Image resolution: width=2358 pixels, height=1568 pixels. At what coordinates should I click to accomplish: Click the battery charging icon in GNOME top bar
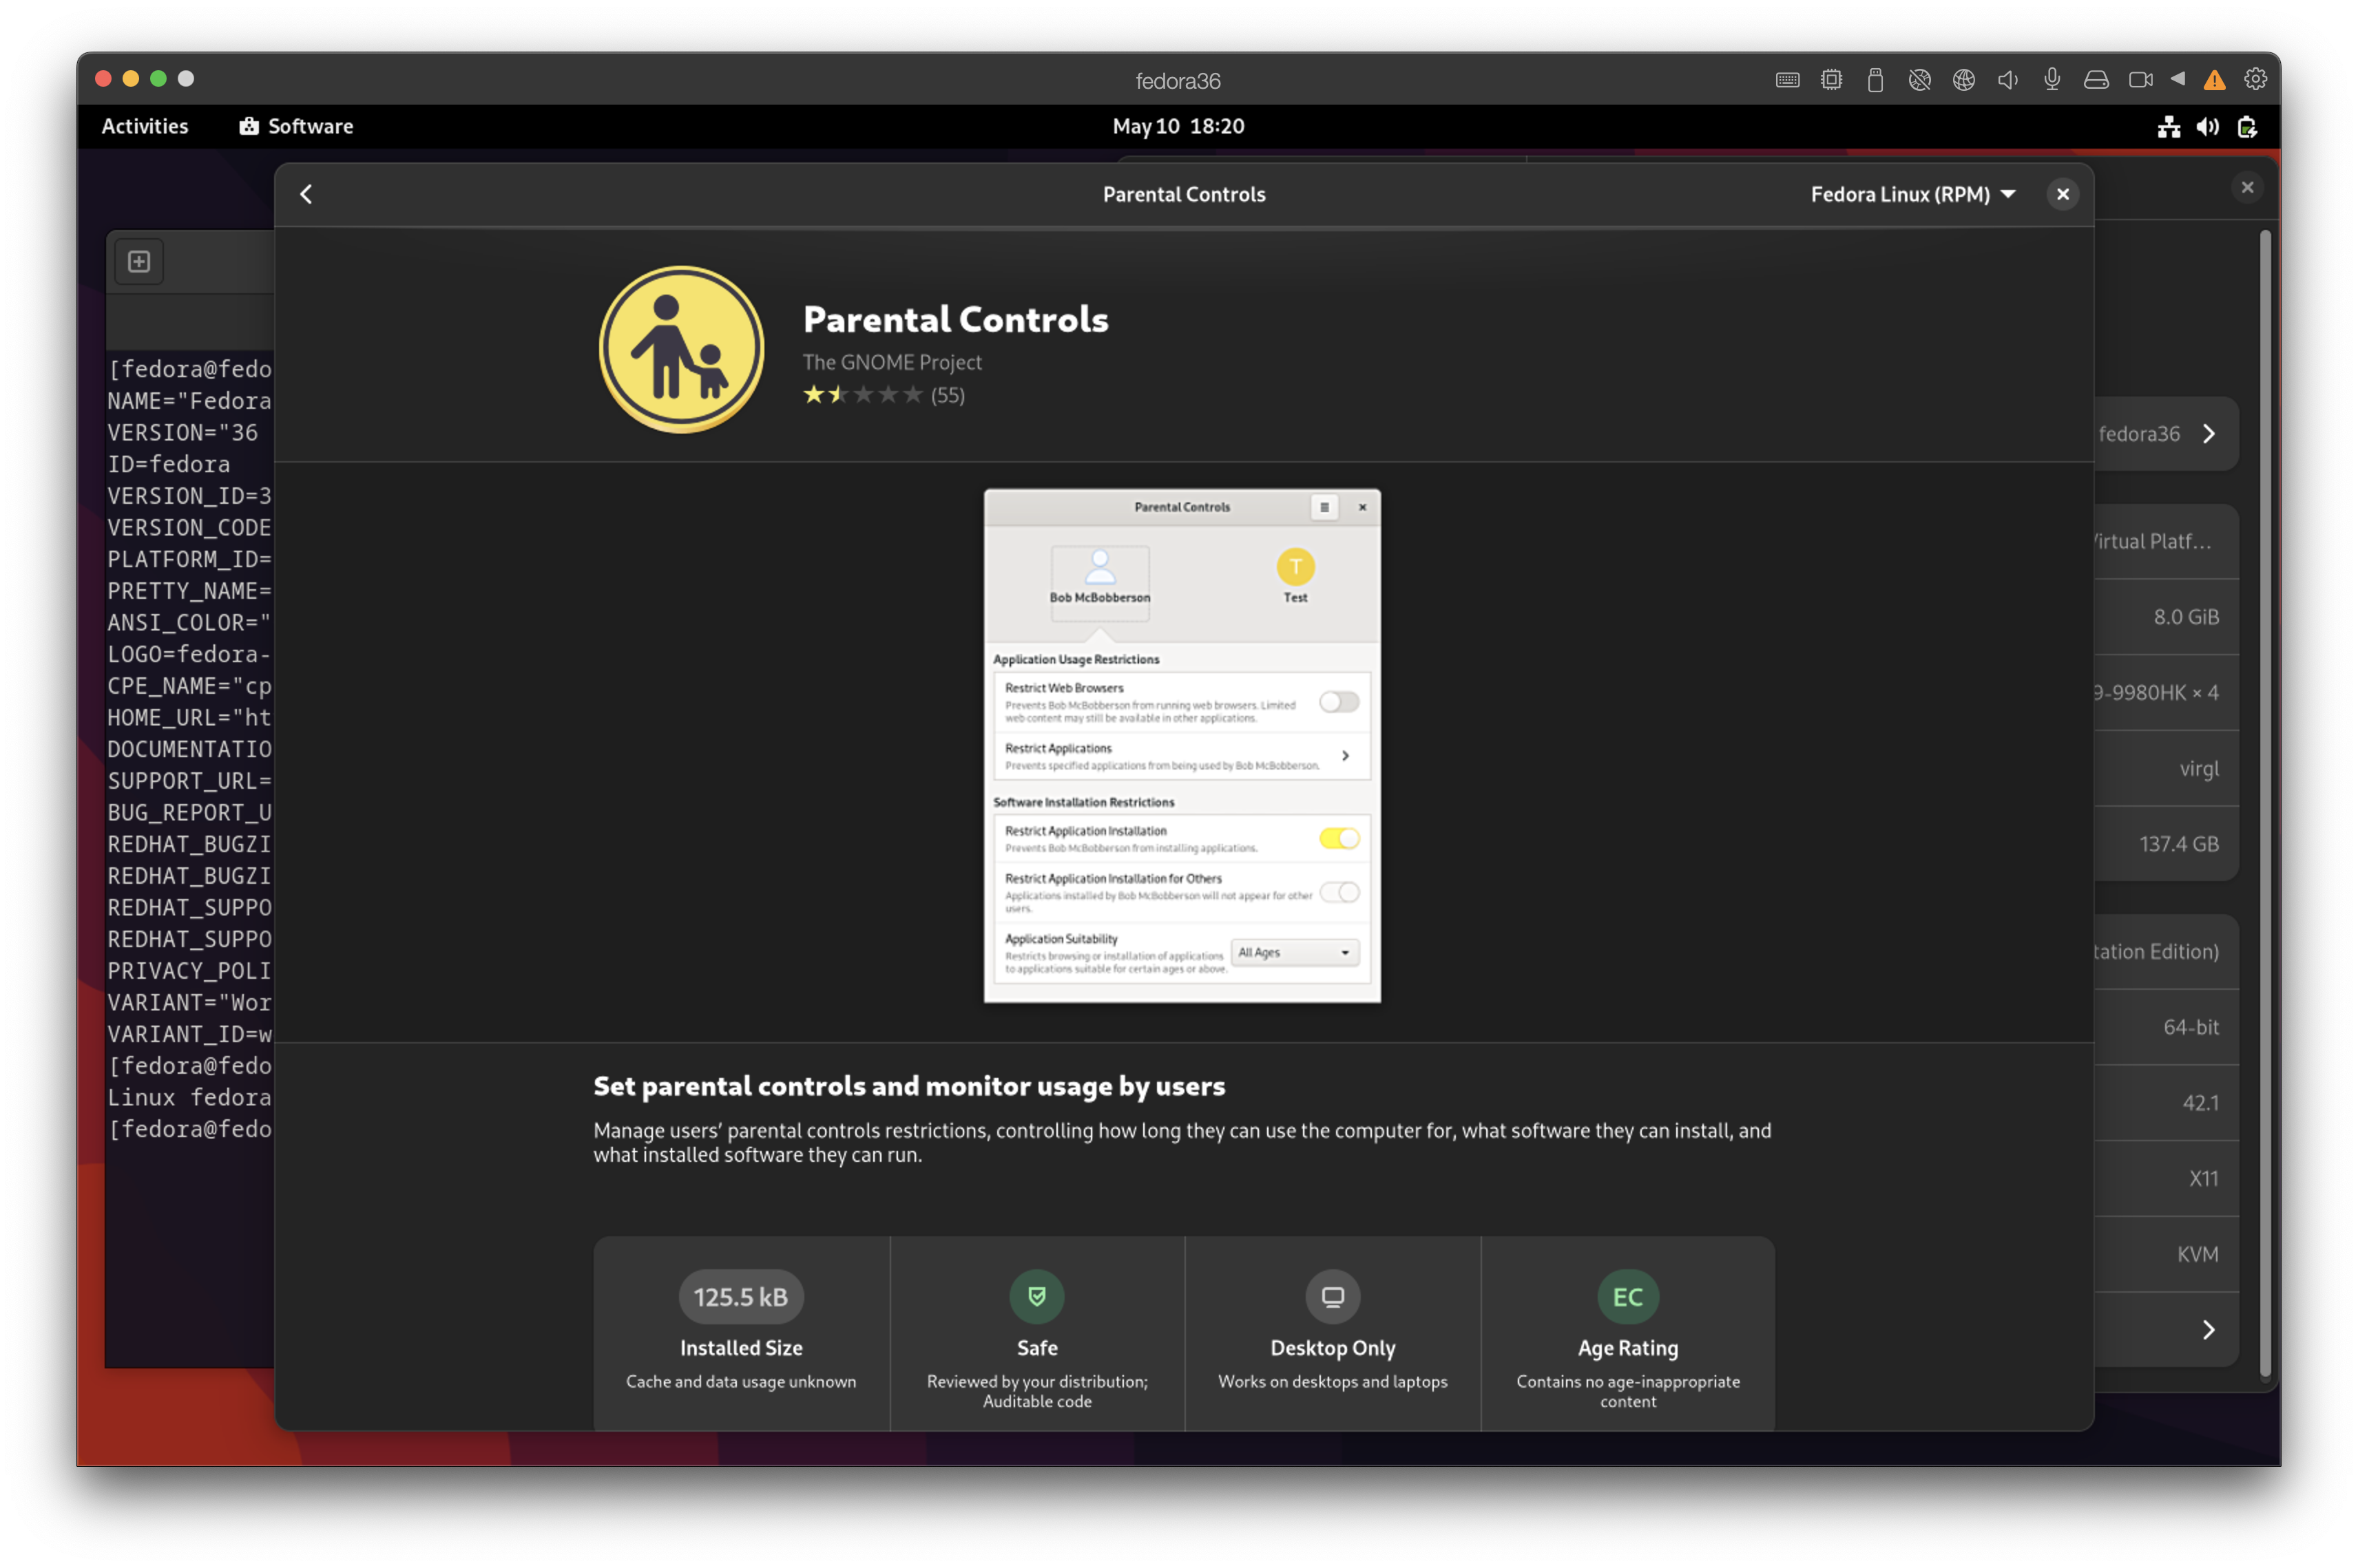[x=2247, y=127]
